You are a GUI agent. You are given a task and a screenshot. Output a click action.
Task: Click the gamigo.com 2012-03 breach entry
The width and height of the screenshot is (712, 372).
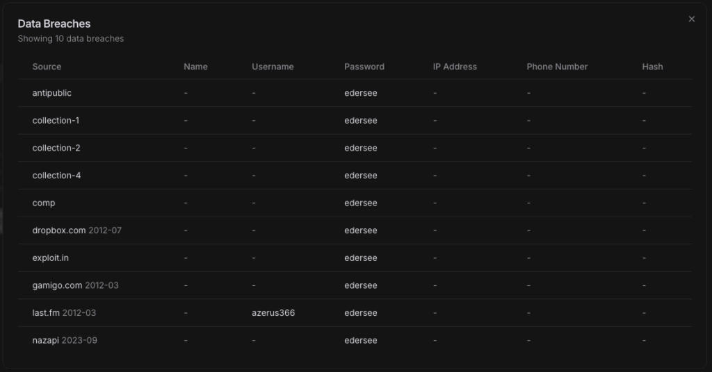[x=75, y=285]
